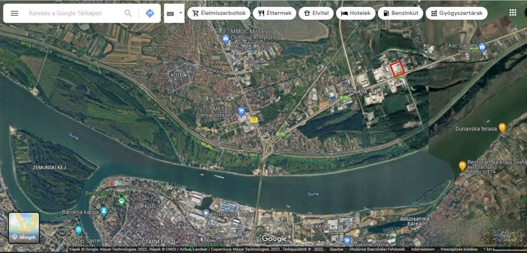The height and width of the screenshot is (253, 527).
Task: Choose the Benzinkút filter chip
Action: coord(400,13)
